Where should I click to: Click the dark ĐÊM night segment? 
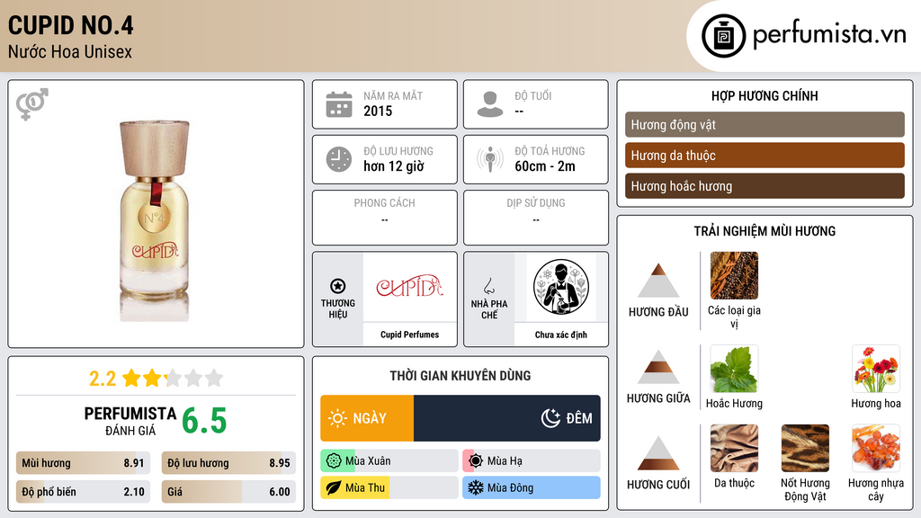pyautogui.click(x=507, y=418)
